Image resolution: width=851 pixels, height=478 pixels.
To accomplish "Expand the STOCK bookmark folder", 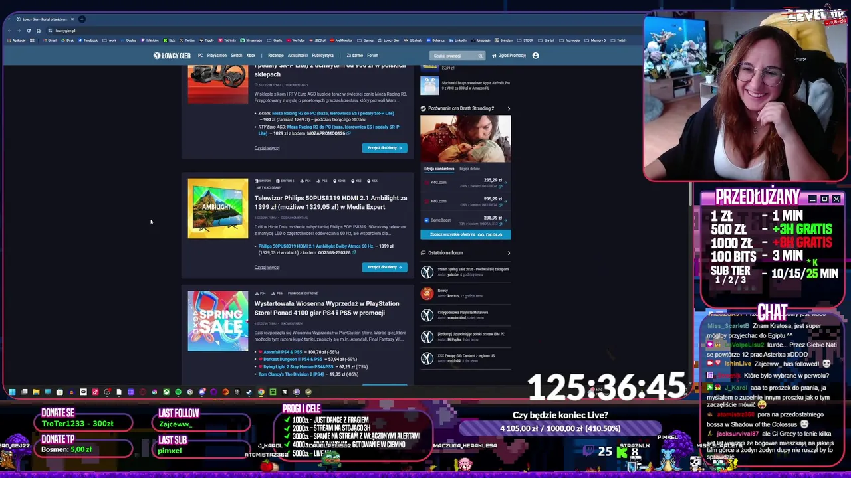I will coord(525,40).
